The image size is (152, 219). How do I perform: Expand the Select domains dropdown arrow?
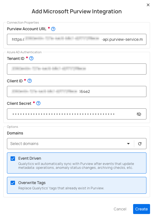[128, 144]
